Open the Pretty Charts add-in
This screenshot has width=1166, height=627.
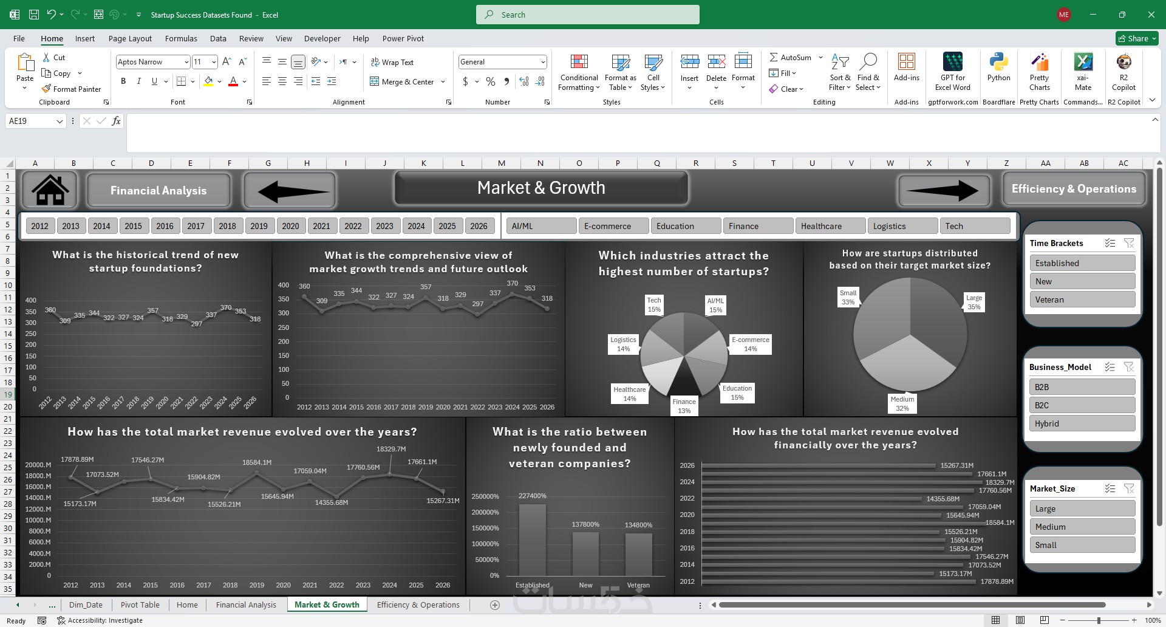pyautogui.click(x=1039, y=62)
